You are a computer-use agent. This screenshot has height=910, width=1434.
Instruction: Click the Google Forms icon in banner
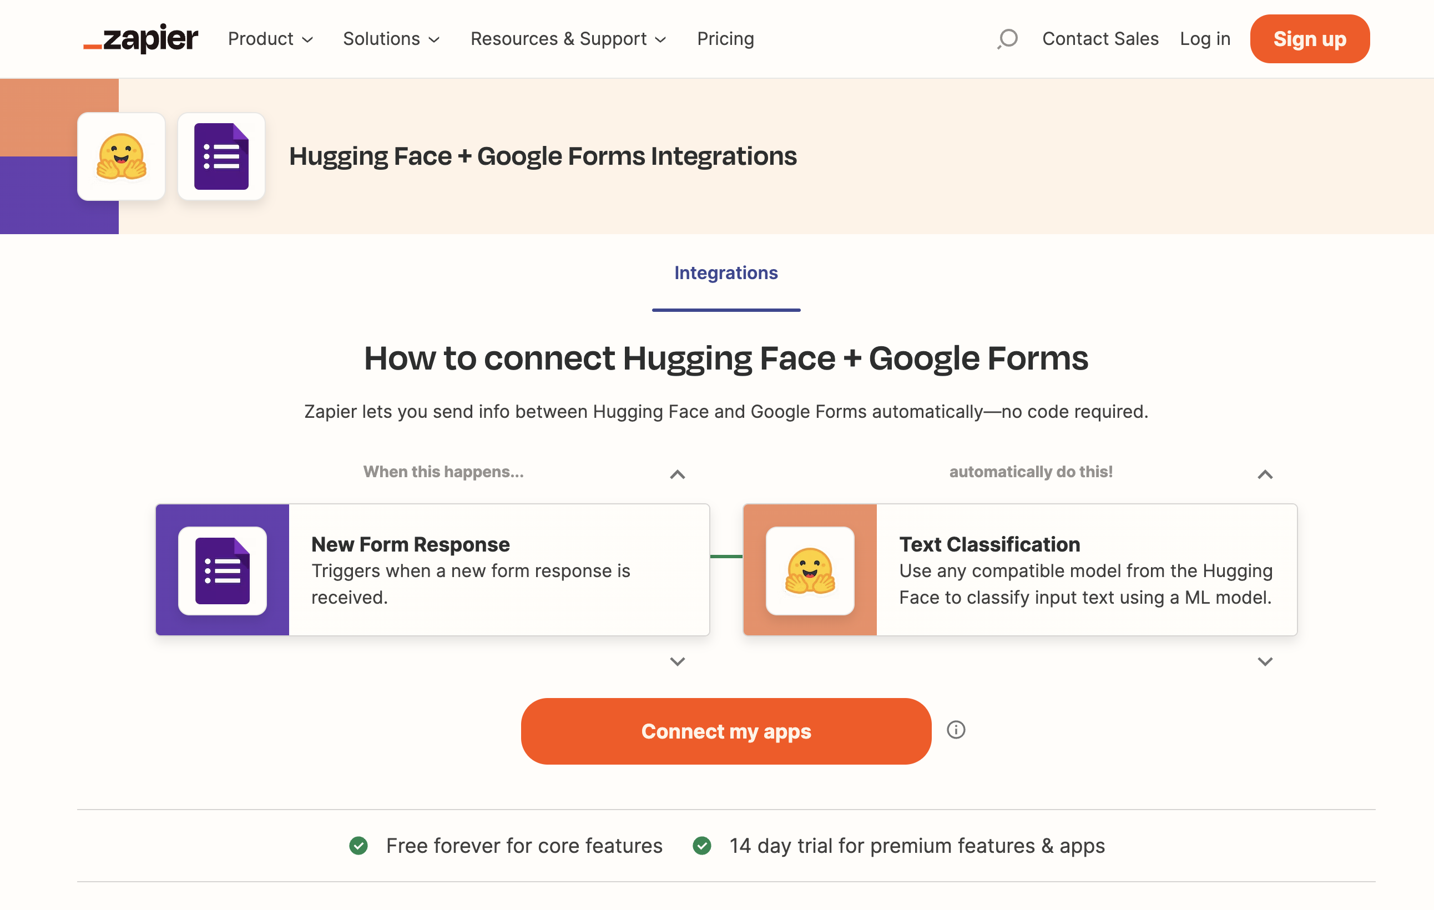click(221, 156)
